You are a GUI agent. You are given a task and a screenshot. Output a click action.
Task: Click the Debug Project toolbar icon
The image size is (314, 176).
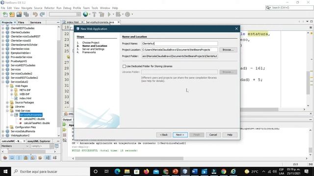(118, 14)
